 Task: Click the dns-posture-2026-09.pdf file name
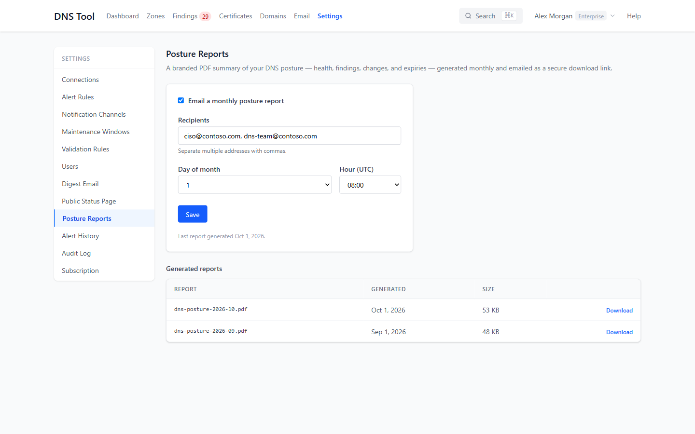pos(210,331)
